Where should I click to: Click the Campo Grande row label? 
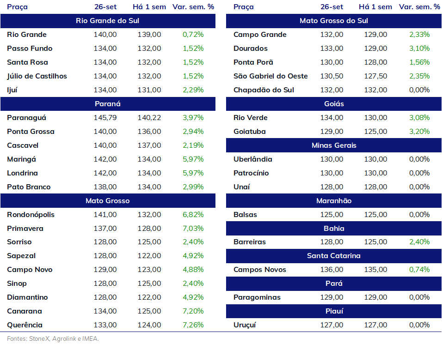(260, 35)
